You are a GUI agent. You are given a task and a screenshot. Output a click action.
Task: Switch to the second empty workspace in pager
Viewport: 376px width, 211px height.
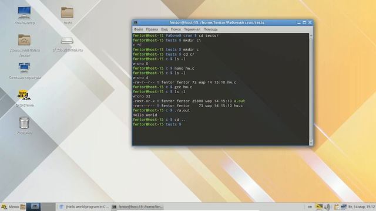click(48, 207)
